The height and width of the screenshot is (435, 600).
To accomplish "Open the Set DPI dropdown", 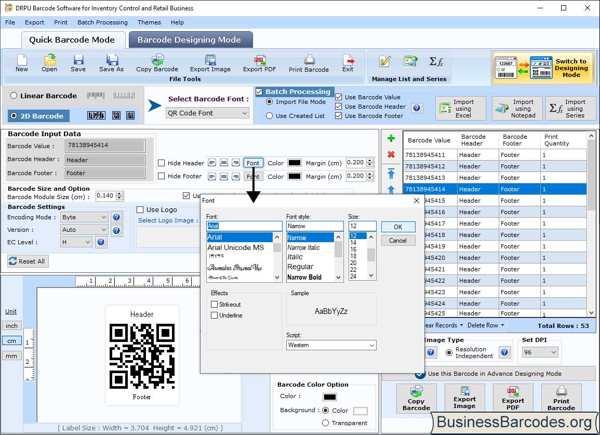I will (x=540, y=352).
